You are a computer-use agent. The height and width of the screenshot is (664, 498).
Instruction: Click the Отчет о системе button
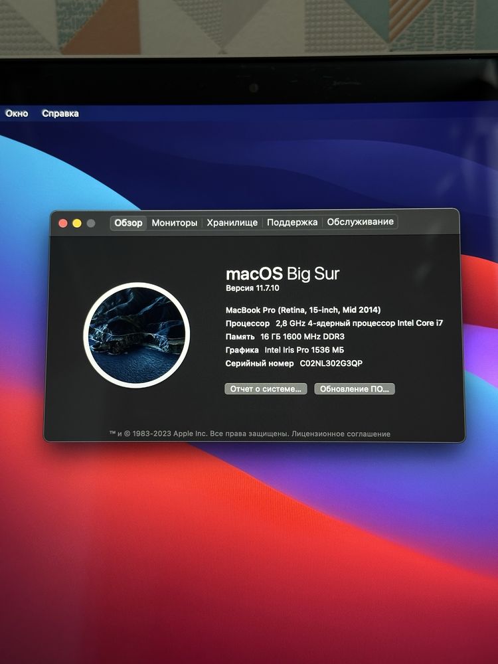click(x=266, y=388)
